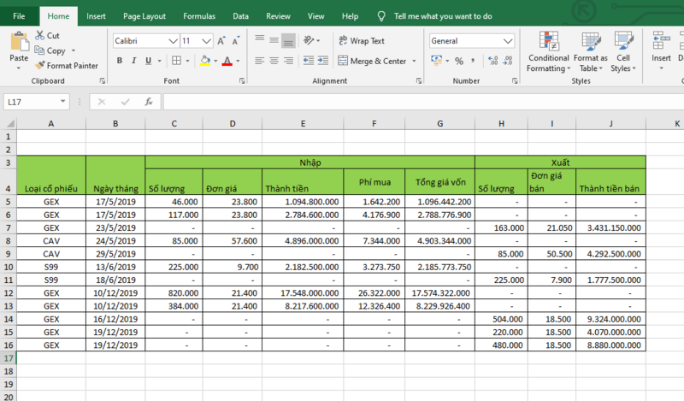Open the Merge & Center dropdown arrow

click(x=415, y=61)
